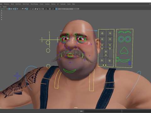Toggle the view transform icon
Viewport: 151px width, 113px height.
click(56, 9)
